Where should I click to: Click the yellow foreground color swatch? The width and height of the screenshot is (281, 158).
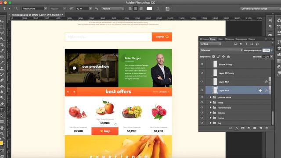[x=1, y=143]
